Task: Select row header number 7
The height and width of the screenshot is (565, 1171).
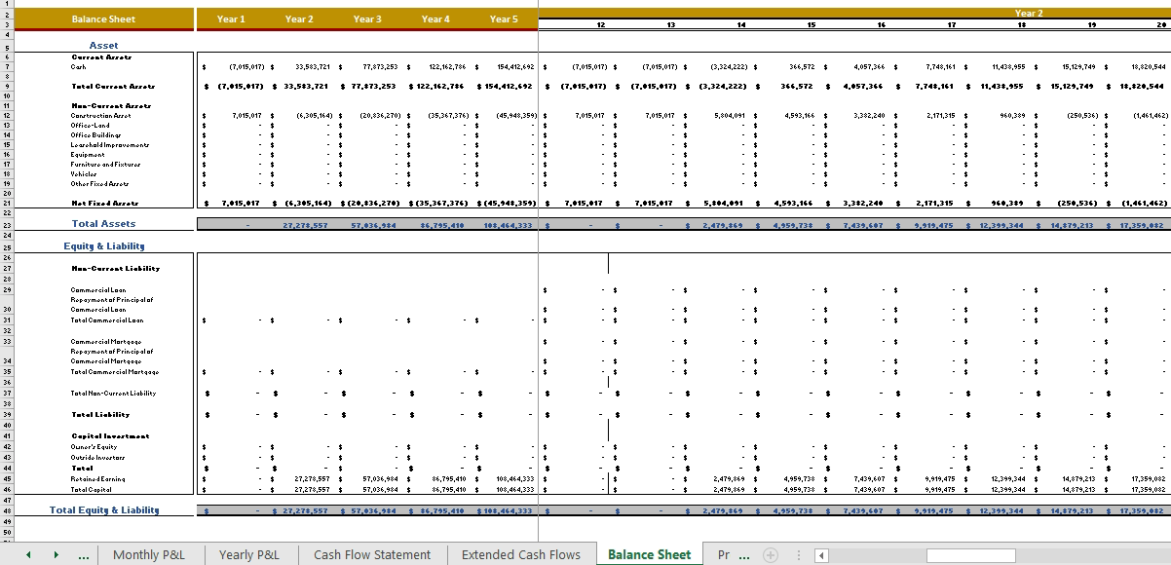Action: pyautogui.click(x=6, y=67)
